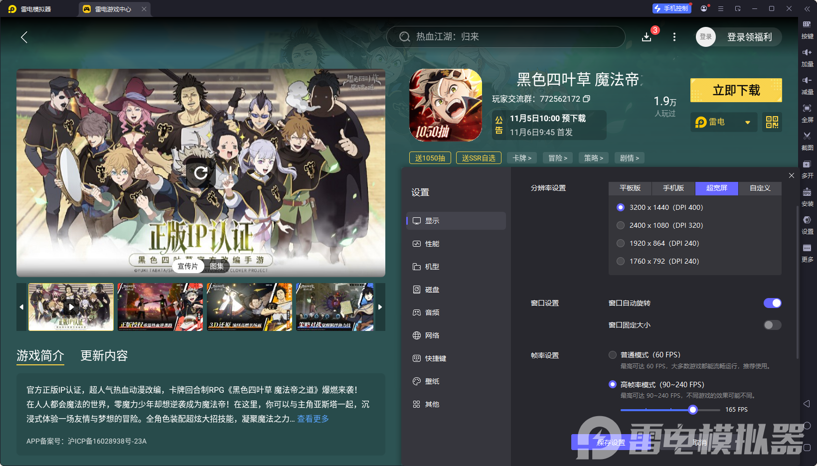Take a screenshot using the 截图 icon
Image resolution: width=817 pixels, height=466 pixels.
(x=808, y=142)
